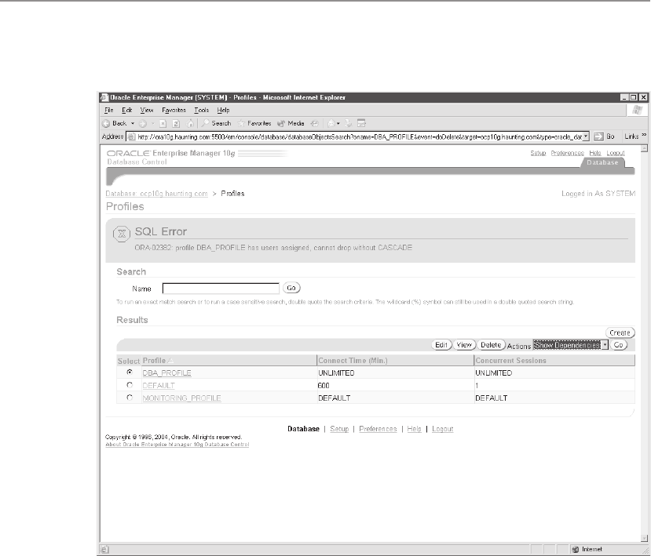Click Go next to Actions dropdown
Viewport: 651px width, 556px height.
tap(619, 345)
